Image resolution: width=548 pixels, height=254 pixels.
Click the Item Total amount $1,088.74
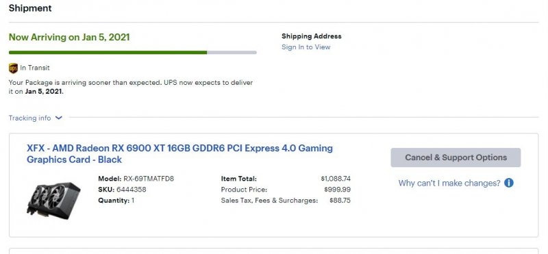[x=336, y=179]
